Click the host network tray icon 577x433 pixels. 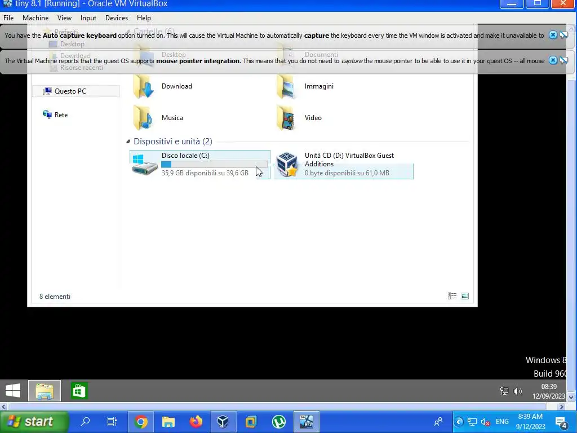click(x=472, y=422)
